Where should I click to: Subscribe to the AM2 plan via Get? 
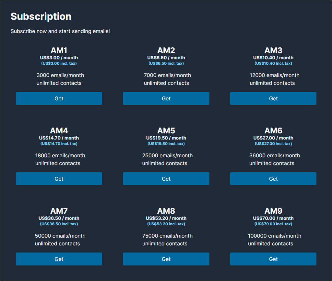[166, 98]
